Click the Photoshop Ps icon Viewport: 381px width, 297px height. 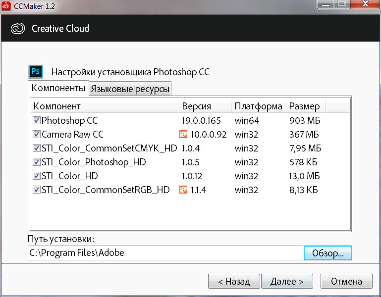(x=36, y=71)
